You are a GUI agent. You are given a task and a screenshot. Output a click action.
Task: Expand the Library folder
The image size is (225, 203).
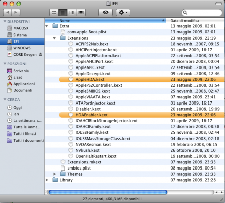pos(47,180)
